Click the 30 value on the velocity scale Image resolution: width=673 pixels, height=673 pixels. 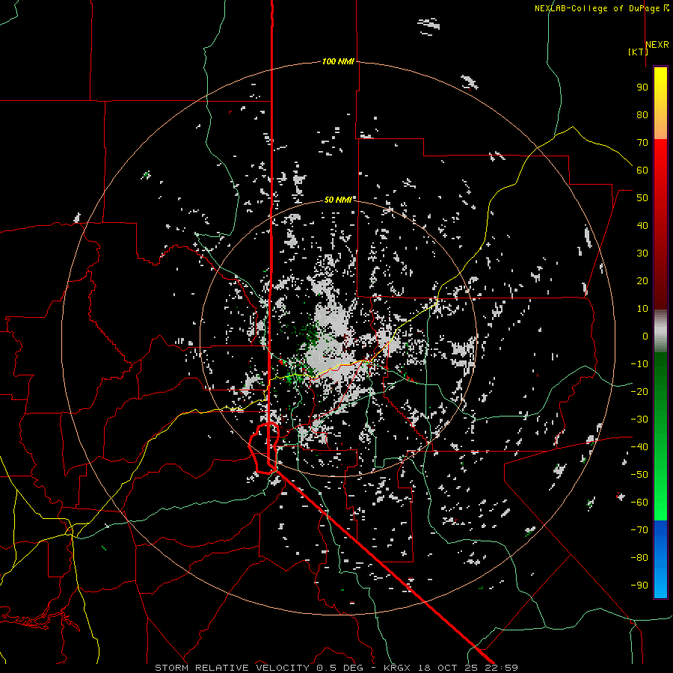pos(642,253)
